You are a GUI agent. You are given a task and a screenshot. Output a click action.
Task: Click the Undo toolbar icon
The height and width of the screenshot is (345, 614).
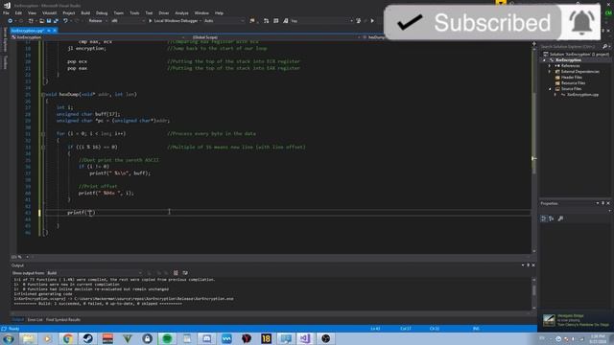tap(65, 21)
